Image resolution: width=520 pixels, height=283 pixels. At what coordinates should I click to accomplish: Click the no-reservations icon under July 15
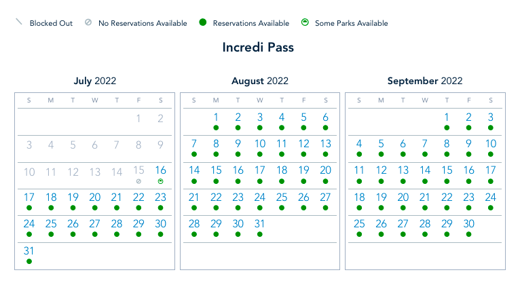[x=138, y=181]
